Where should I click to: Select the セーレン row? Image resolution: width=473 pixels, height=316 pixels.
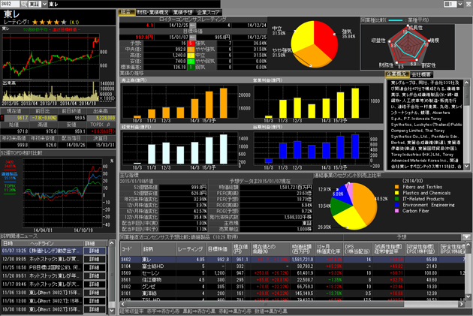coord(292,273)
